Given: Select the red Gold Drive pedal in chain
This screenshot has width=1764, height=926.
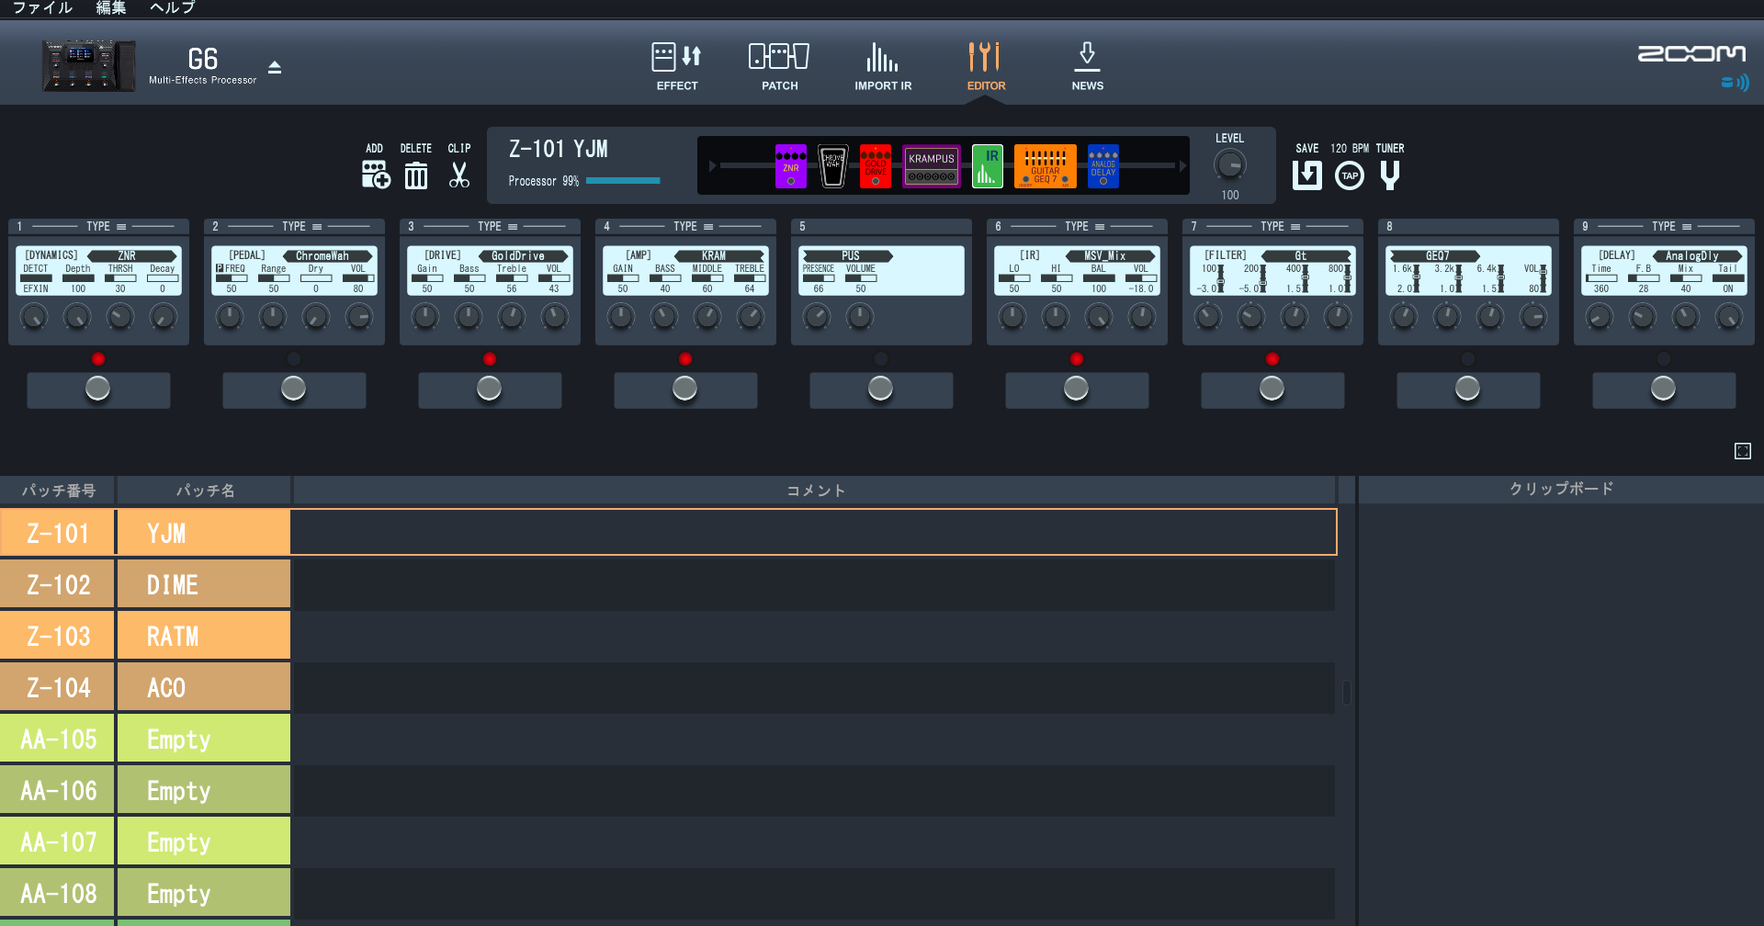Looking at the screenshot, I should [x=875, y=166].
